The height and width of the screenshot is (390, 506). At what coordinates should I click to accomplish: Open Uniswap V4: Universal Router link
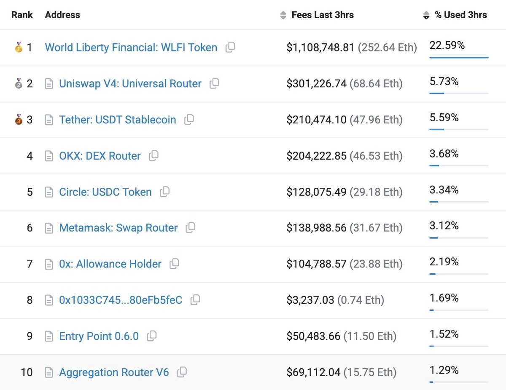click(130, 84)
